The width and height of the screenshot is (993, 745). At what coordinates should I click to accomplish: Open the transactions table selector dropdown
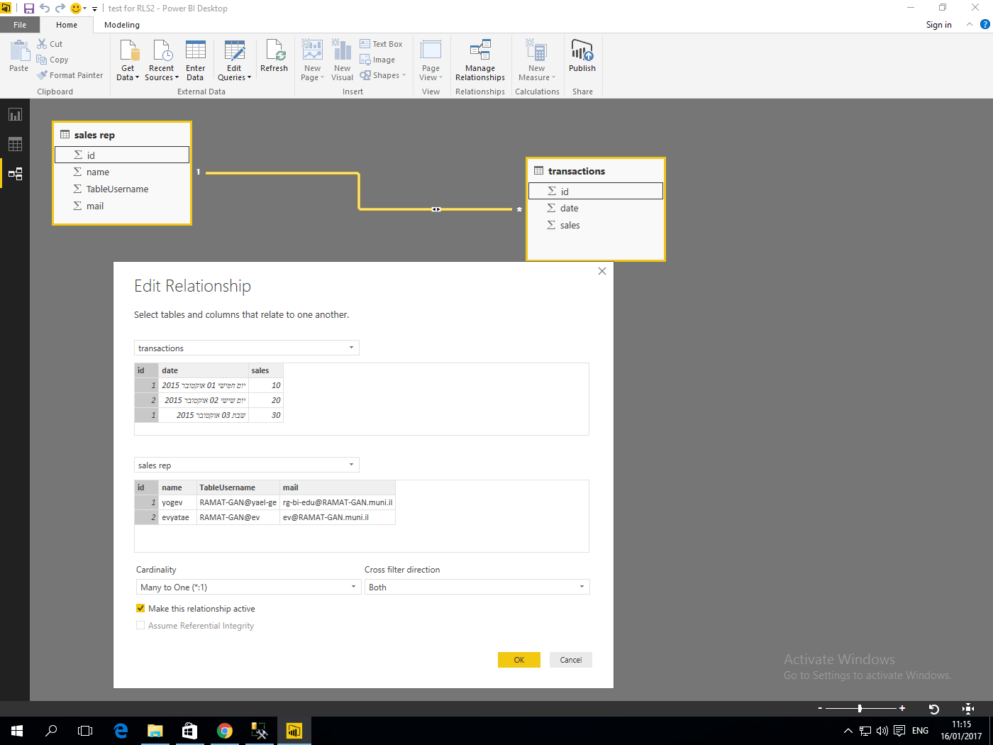pyautogui.click(x=246, y=348)
